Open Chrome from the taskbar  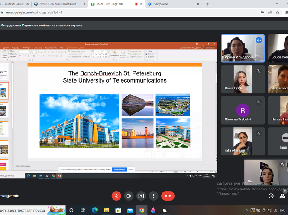[x=141, y=210]
